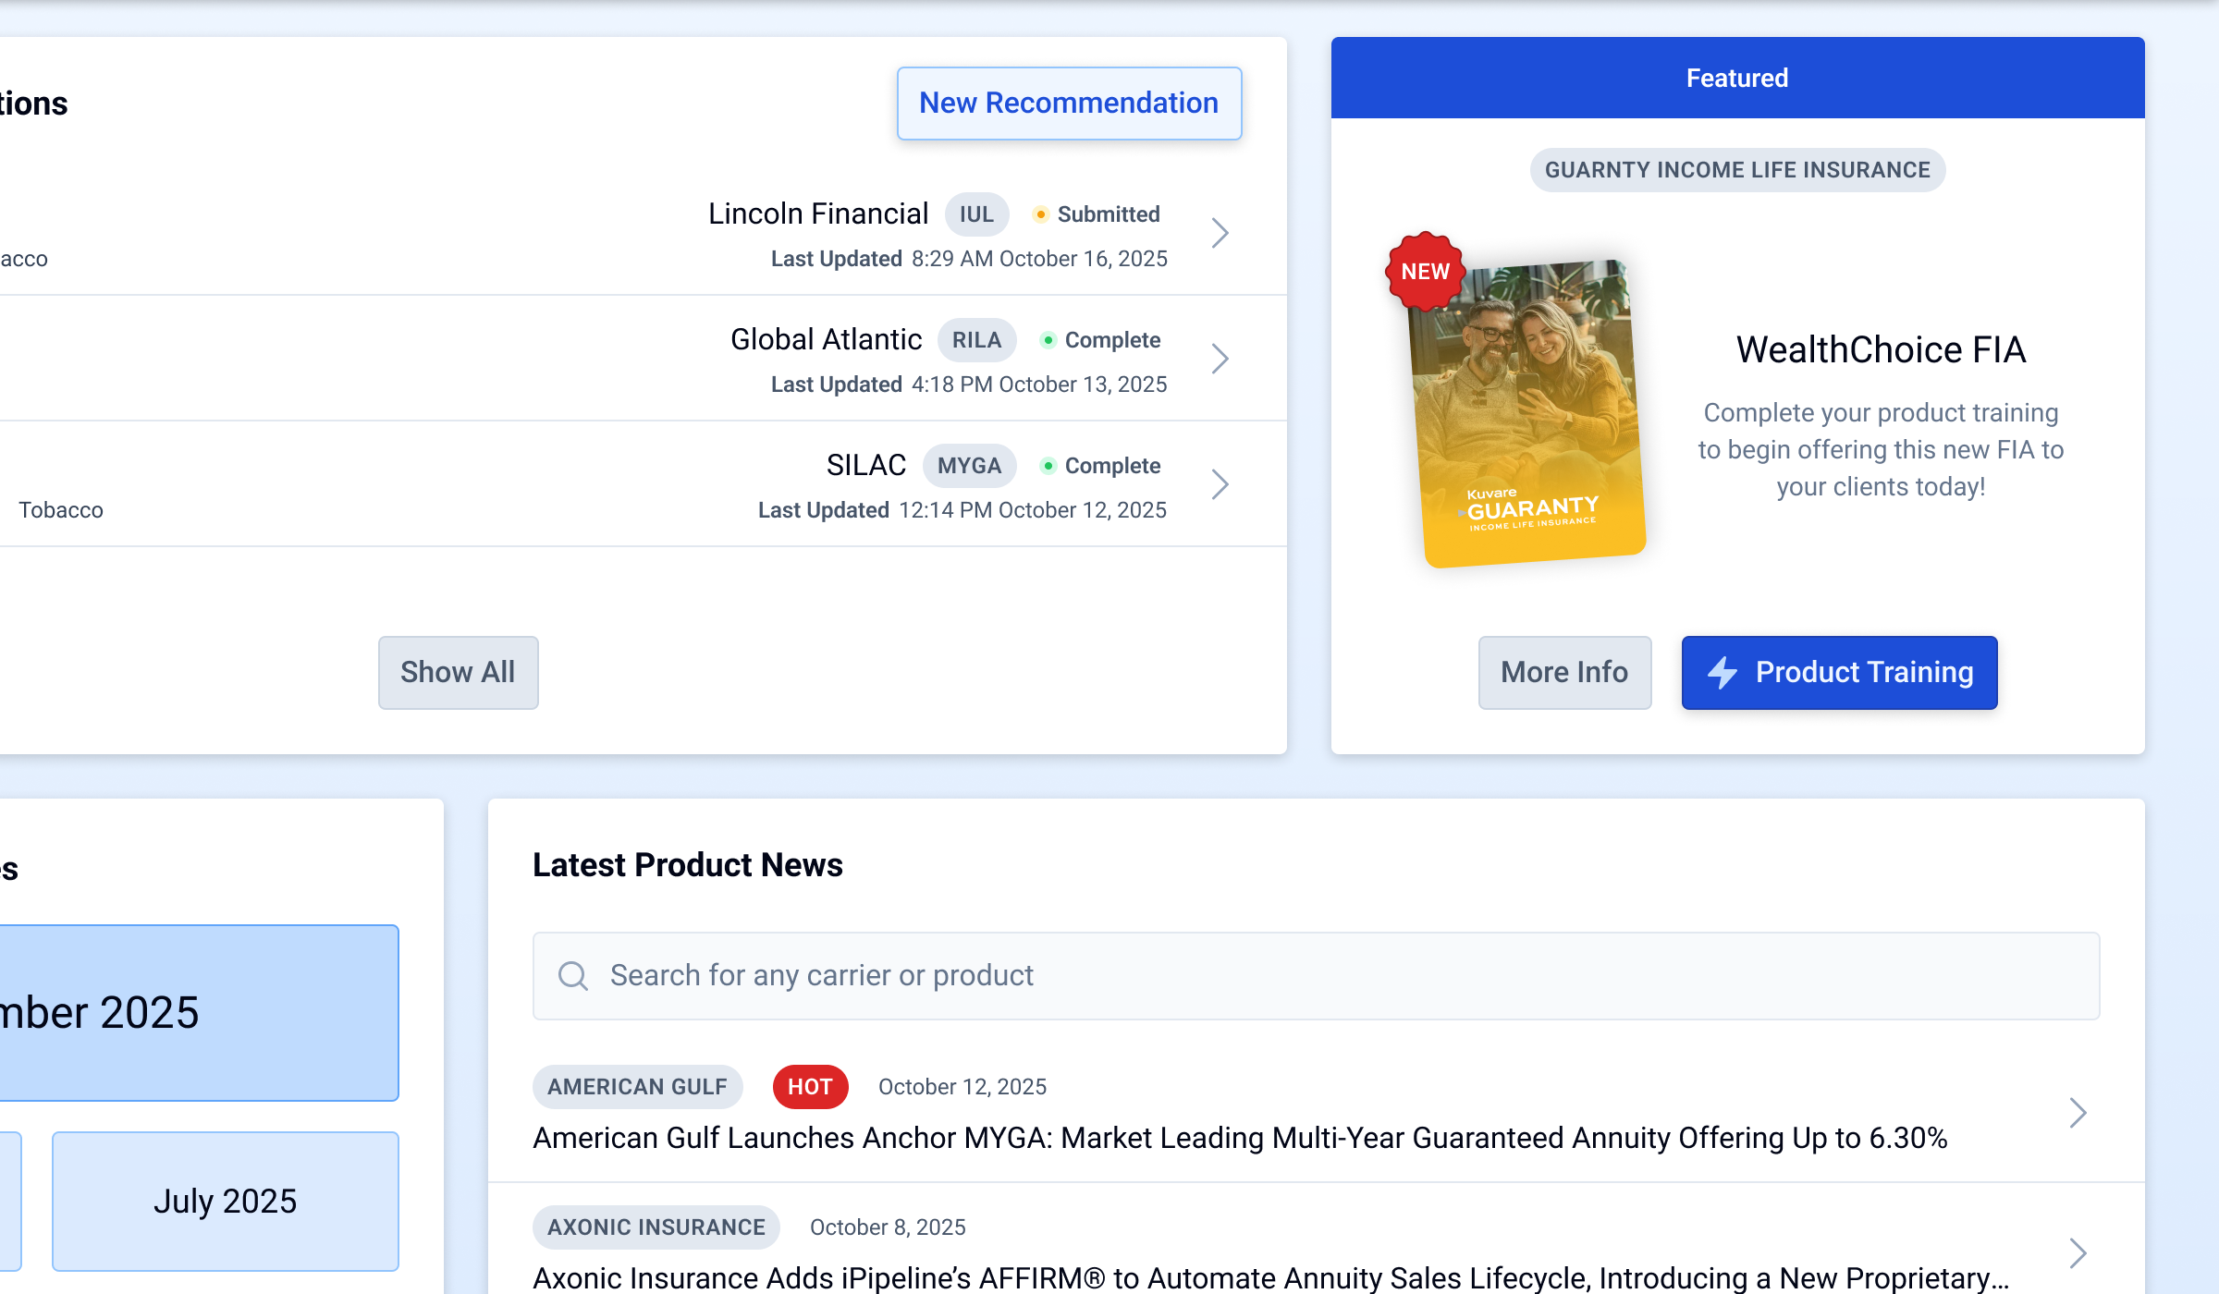Click the Guarnty Income Life Insurance tag
Viewport: 2219px width, 1294px height.
coord(1738,170)
